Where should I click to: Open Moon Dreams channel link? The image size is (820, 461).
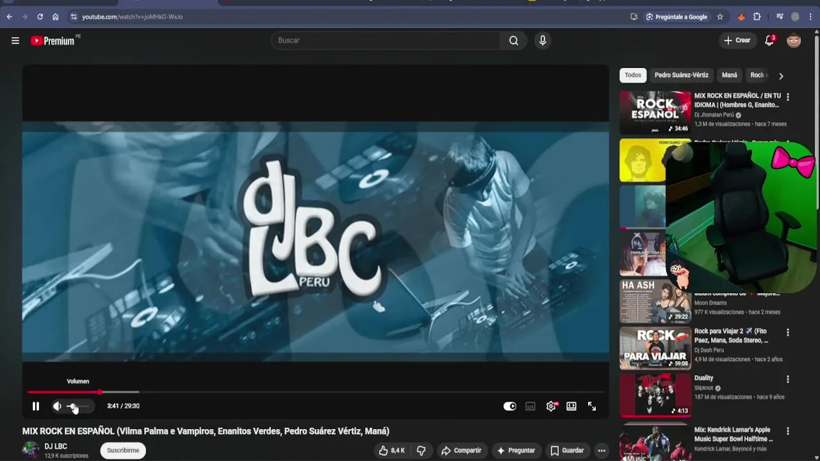tap(710, 303)
